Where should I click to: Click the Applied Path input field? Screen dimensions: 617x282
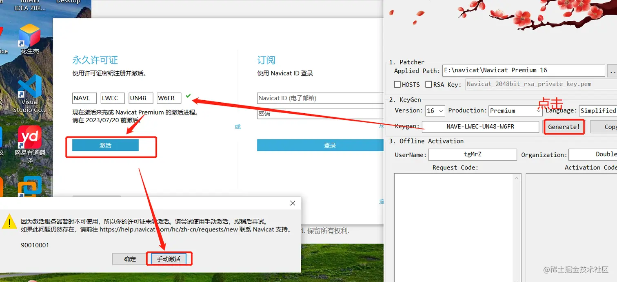coord(524,70)
